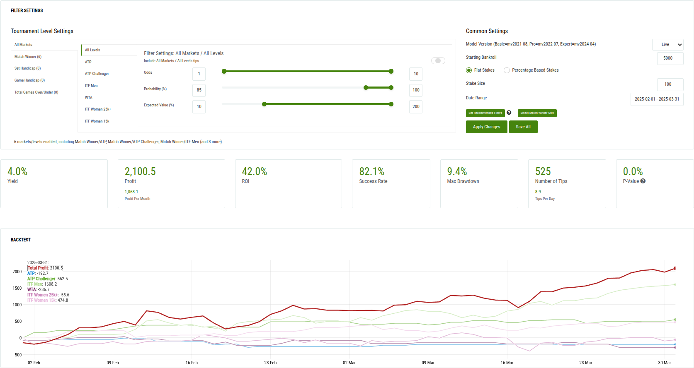Toggle Include All Markets / All Levels tips switch
694x368 pixels.
438,61
